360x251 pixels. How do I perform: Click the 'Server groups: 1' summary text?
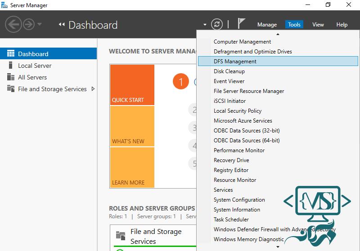[x=156, y=216]
